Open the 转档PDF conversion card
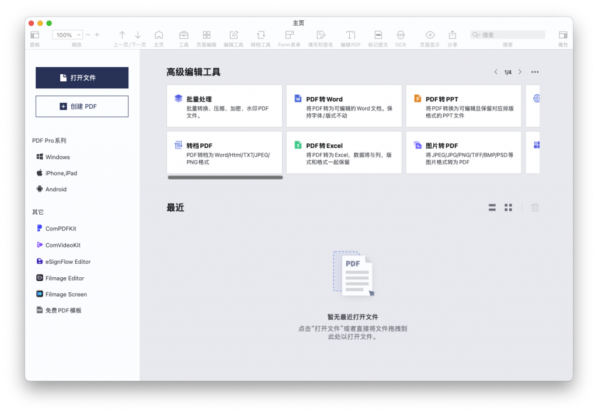 click(224, 153)
